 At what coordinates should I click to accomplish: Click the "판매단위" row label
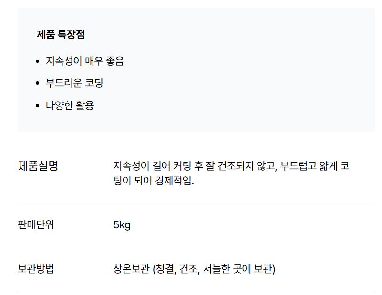click(36, 224)
